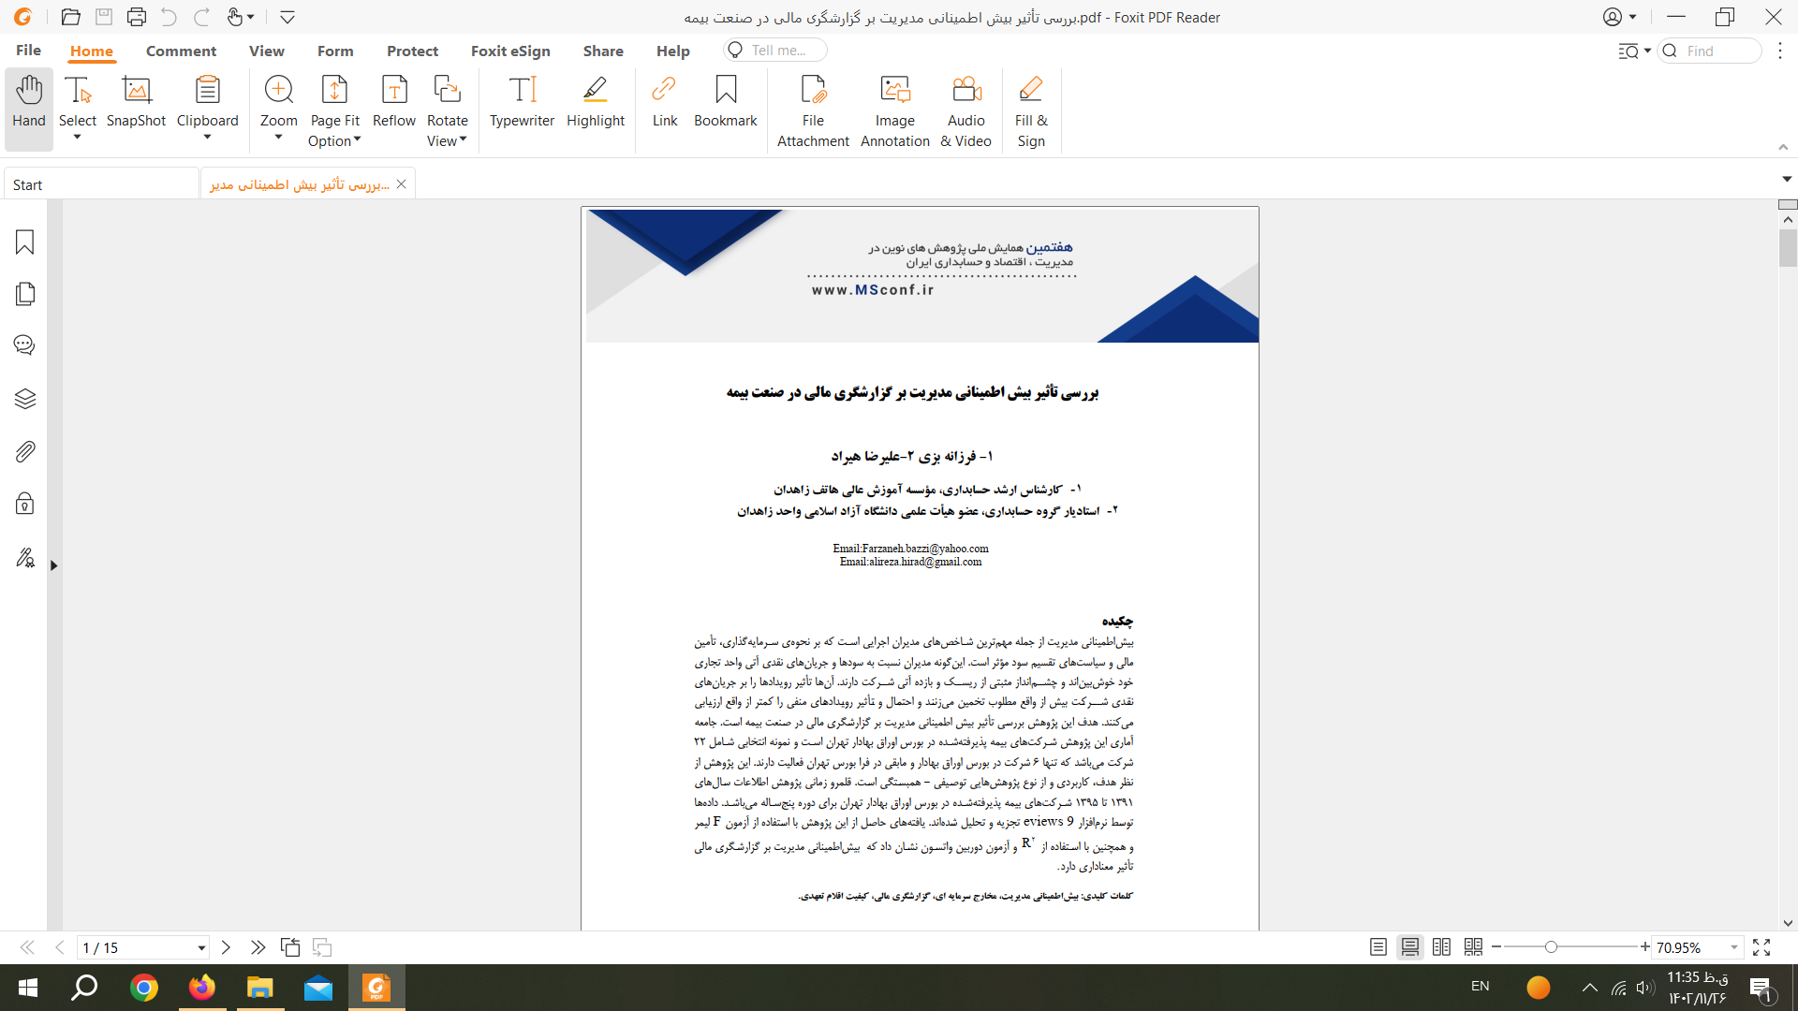Image resolution: width=1798 pixels, height=1011 pixels.
Task: Click the Foxit eSign ribbon tab
Action: [x=510, y=50]
